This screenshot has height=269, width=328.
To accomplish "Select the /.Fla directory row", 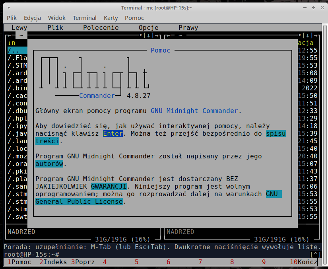I will click(17, 58).
